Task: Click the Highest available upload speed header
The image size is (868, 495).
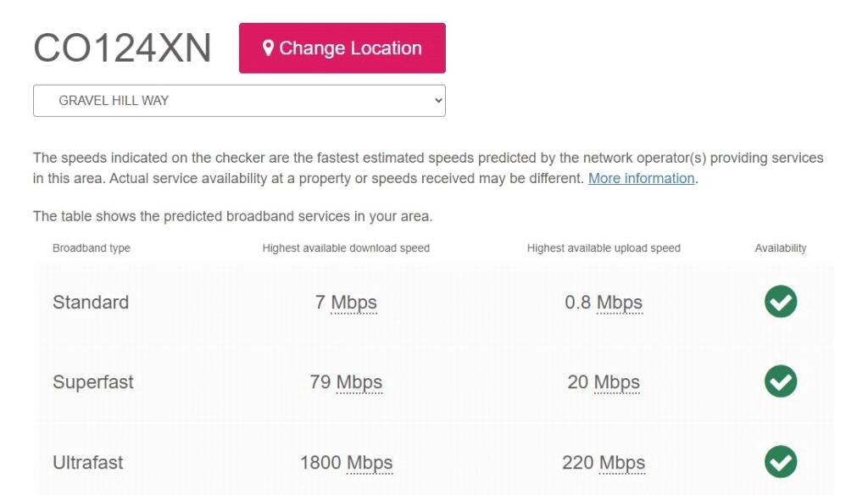Action: [604, 248]
